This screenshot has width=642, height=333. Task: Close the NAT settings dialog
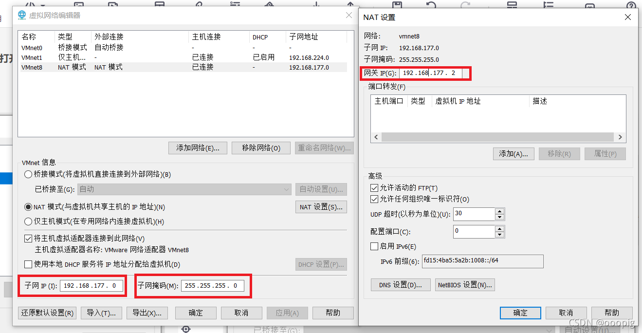628,17
